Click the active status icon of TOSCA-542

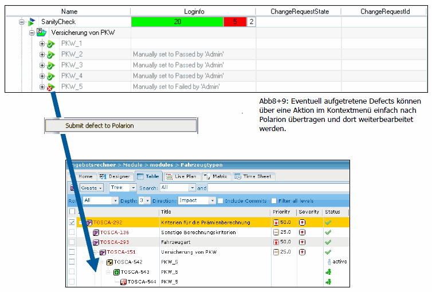(329, 262)
